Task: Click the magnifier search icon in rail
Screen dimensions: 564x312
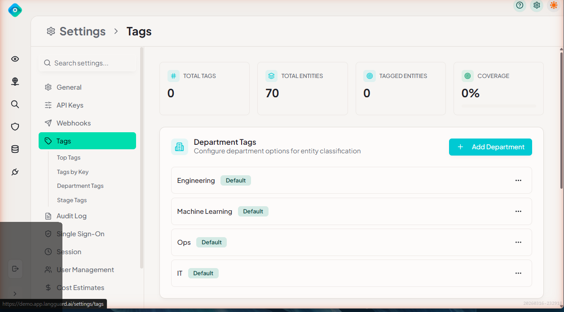Action: (x=15, y=104)
